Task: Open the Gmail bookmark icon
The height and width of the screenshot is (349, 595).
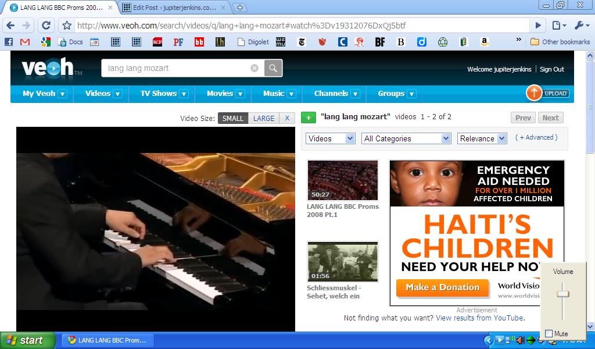Action: click(25, 42)
